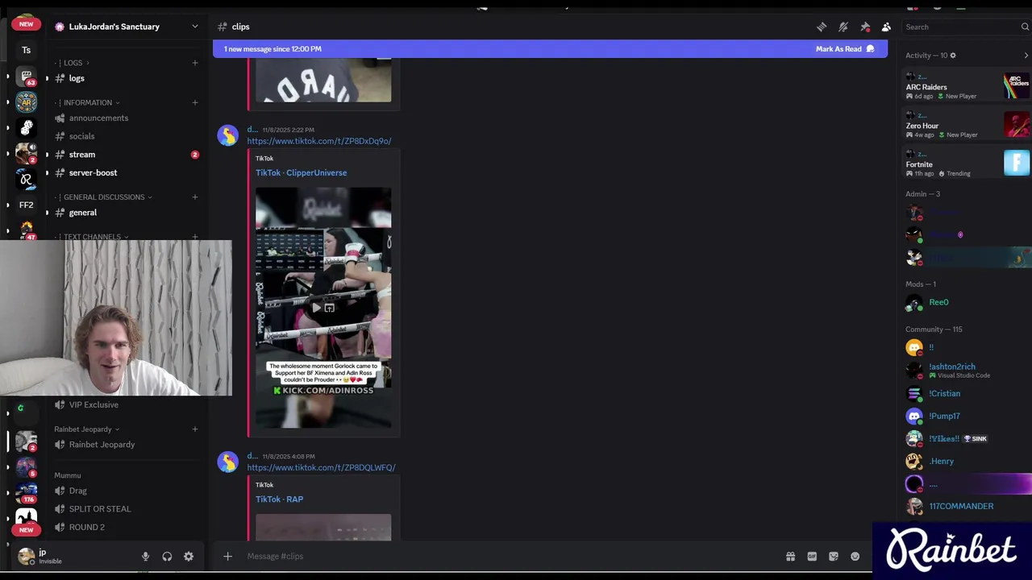Viewport: 1032px width, 580px height.
Task: Open pinned messages pin icon
Action: [865, 27]
